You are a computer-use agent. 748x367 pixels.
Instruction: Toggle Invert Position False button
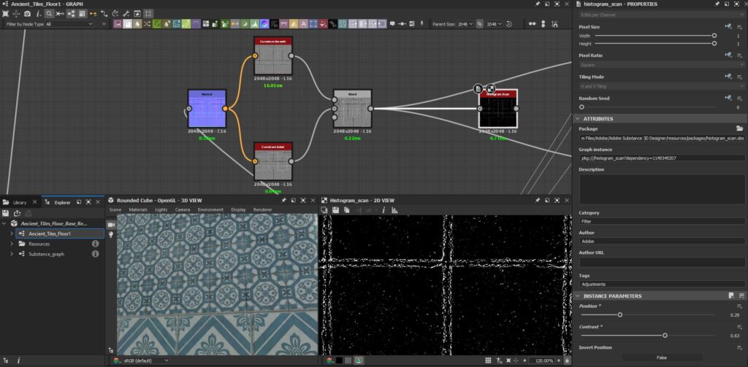(661, 358)
